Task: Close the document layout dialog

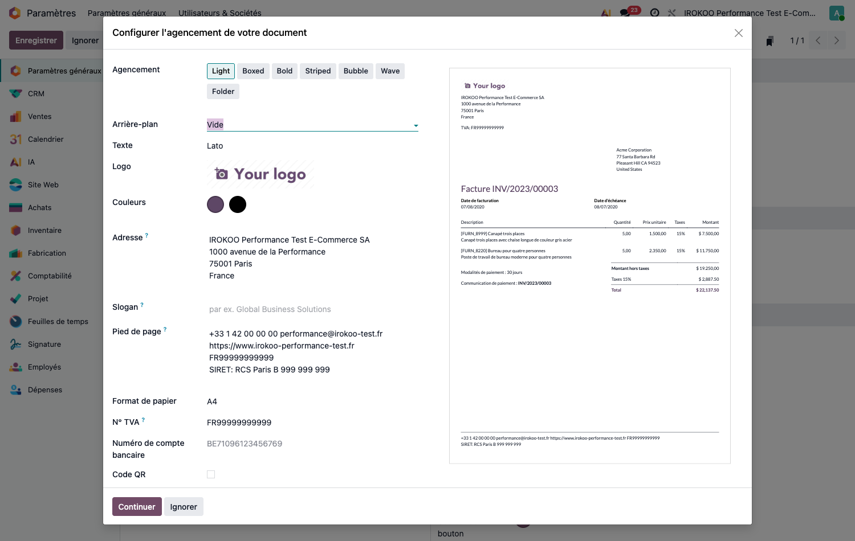Action: pyautogui.click(x=739, y=33)
